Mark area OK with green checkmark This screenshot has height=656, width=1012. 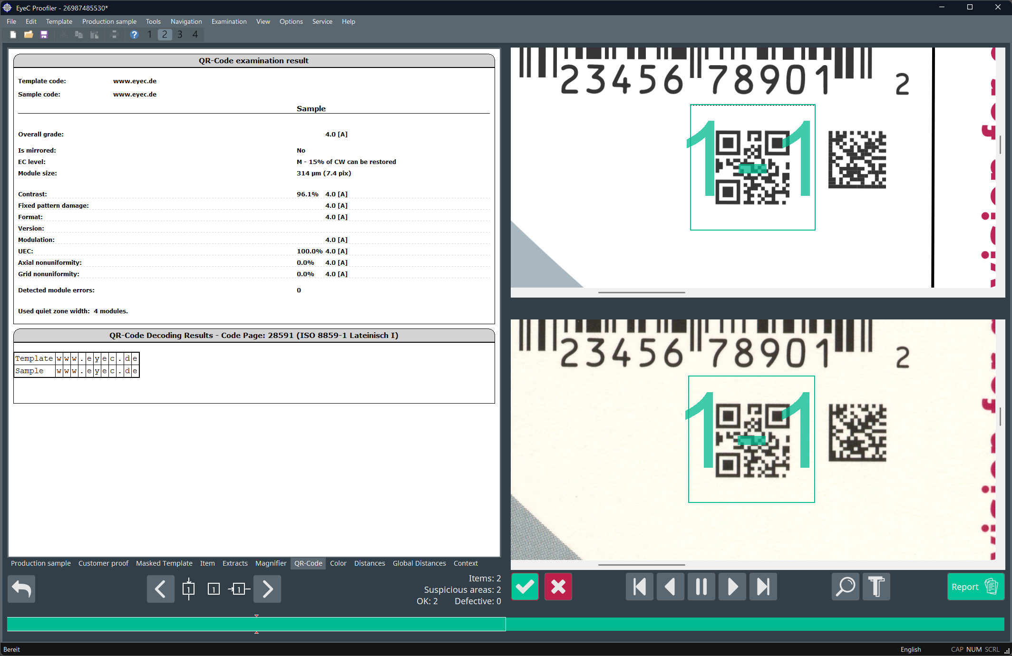coord(525,587)
